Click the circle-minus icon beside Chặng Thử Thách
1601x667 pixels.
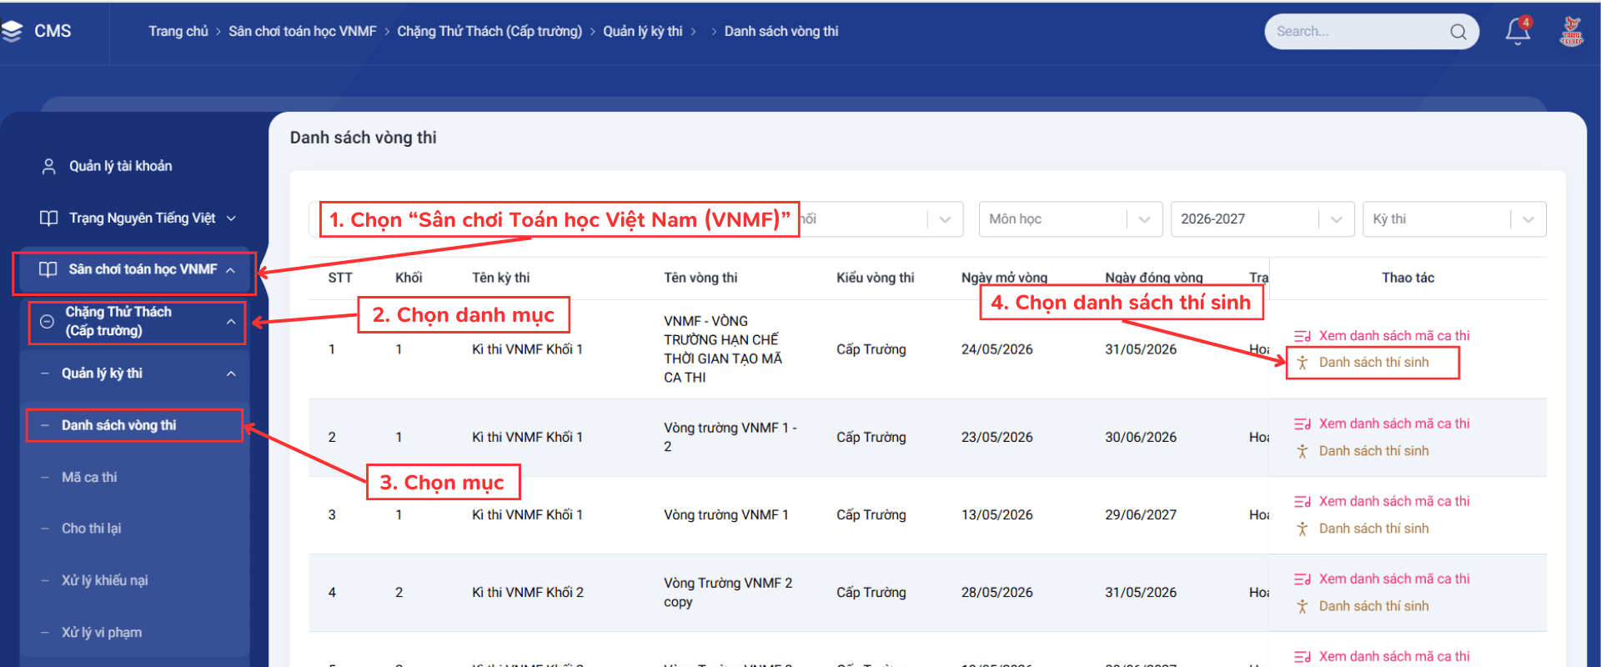tap(48, 322)
